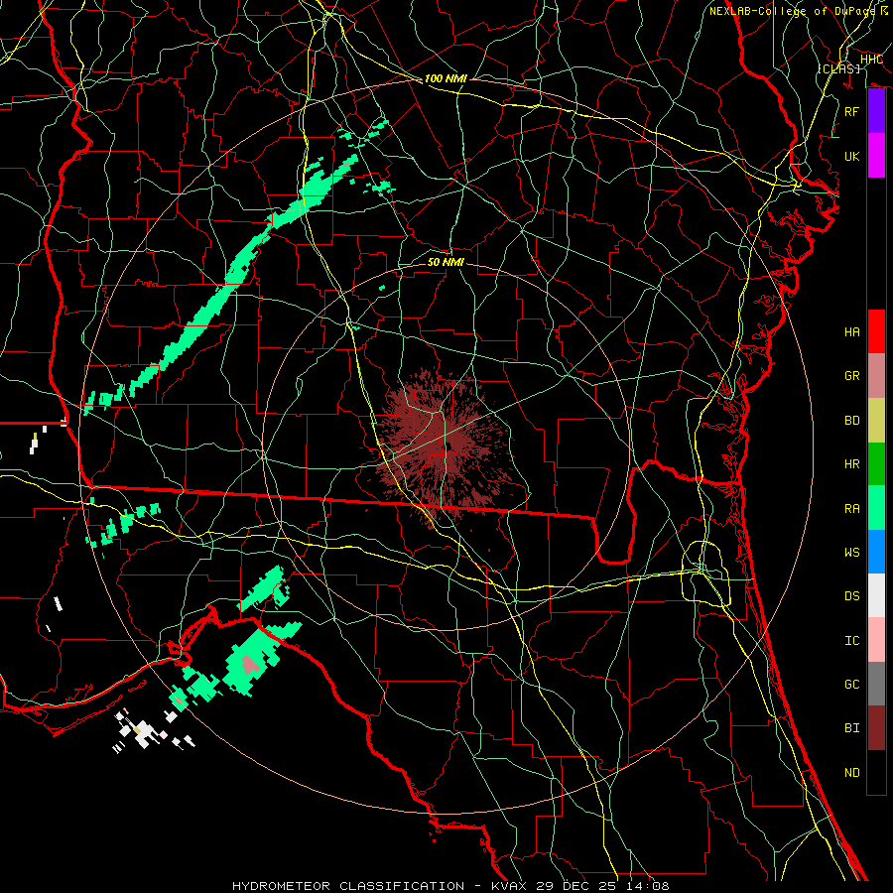Viewport: 893px width, 893px height.
Task: Click the WS legend label
Action: [x=852, y=552]
